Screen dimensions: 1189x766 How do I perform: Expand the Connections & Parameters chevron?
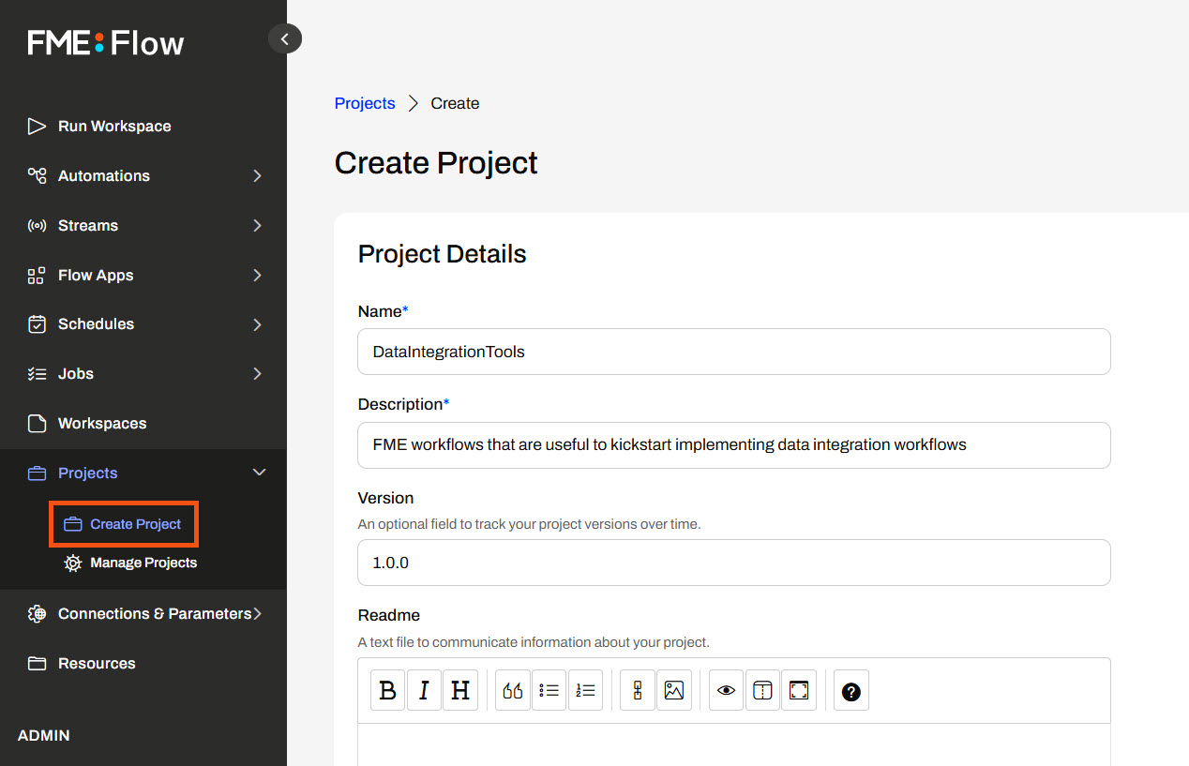click(x=258, y=614)
